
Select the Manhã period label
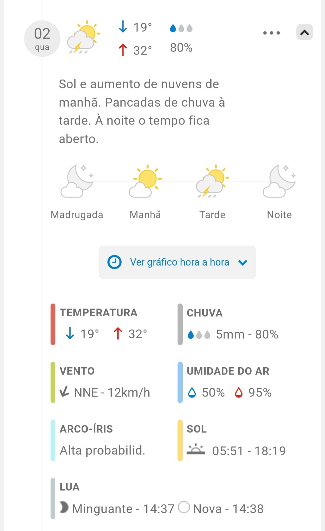(x=145, y=215)
